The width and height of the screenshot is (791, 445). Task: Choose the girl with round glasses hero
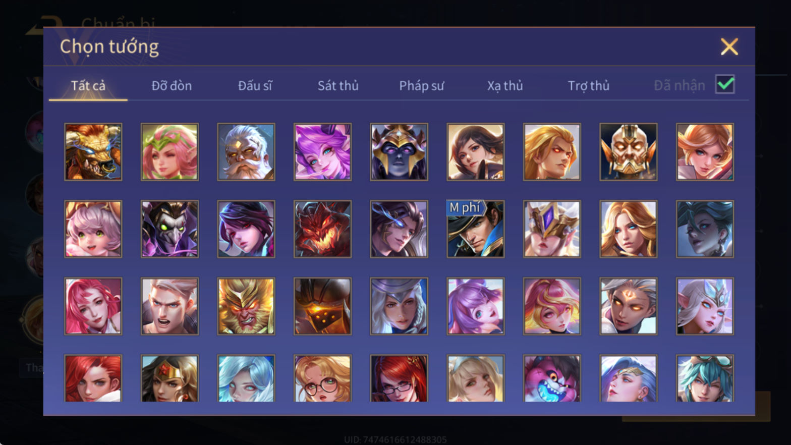pyautogui.click(x=323, y=378)
